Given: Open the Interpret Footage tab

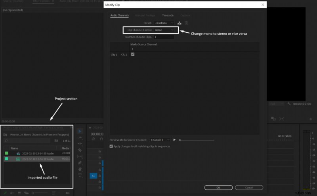Looking at the screenshot, I should (x=145, y=15).
